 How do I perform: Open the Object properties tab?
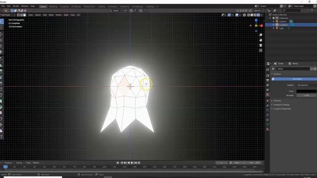tap(267, 100)
